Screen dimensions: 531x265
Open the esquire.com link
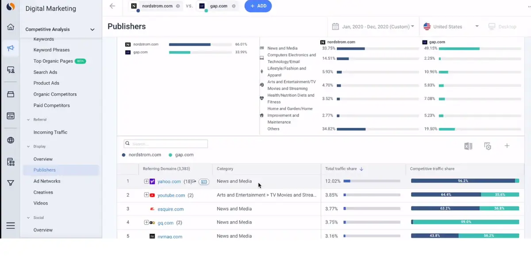click(x=170, y=209)
